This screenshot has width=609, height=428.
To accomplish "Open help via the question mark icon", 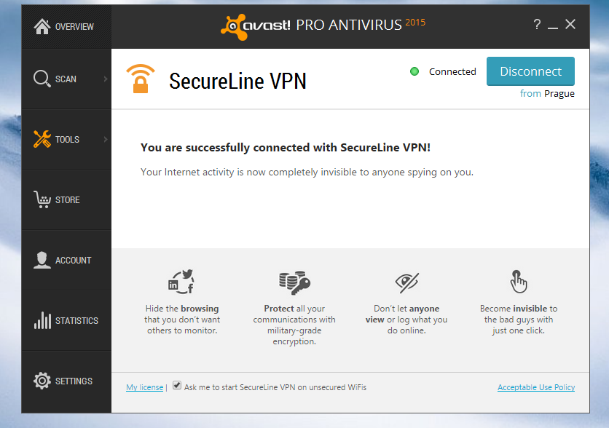I will click(537, 24).
